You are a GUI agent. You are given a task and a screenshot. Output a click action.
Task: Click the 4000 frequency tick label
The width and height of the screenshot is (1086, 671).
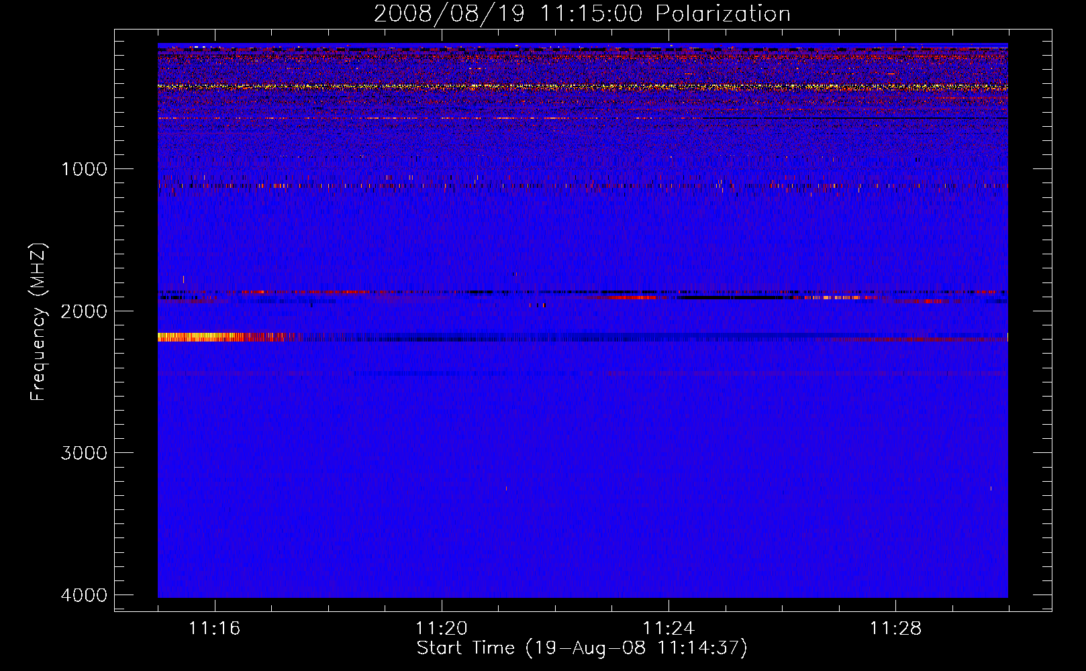coord(84,595)
